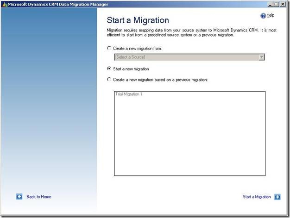Screen dimensions: 290x218
Task: Close the Data Migration Manager window
Action: [x=284, y=4]
